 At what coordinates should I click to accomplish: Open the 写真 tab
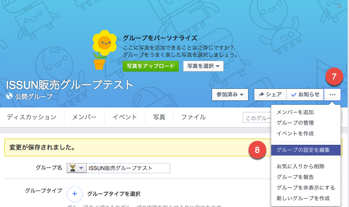pos(159,117)
